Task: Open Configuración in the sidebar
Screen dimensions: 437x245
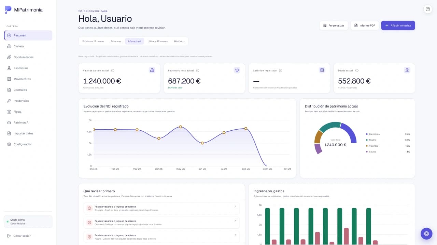Action: point(28,144)
